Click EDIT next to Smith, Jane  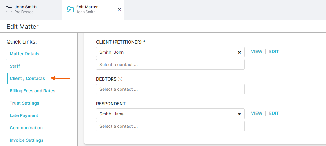274,113
